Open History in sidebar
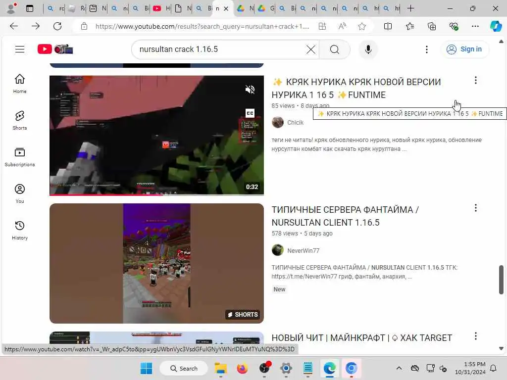The width and height of the screenshot is (507, 380). pyautogui.click(x=20, y=230)
